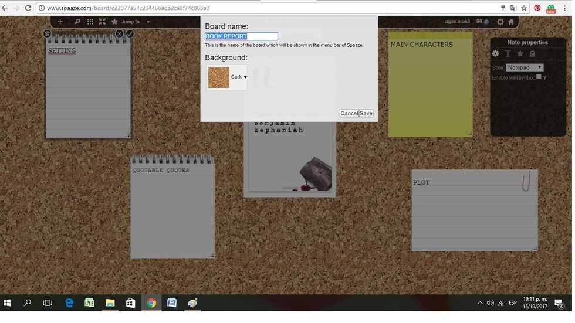Click the translate page icon in address bar

coord(513,8)
